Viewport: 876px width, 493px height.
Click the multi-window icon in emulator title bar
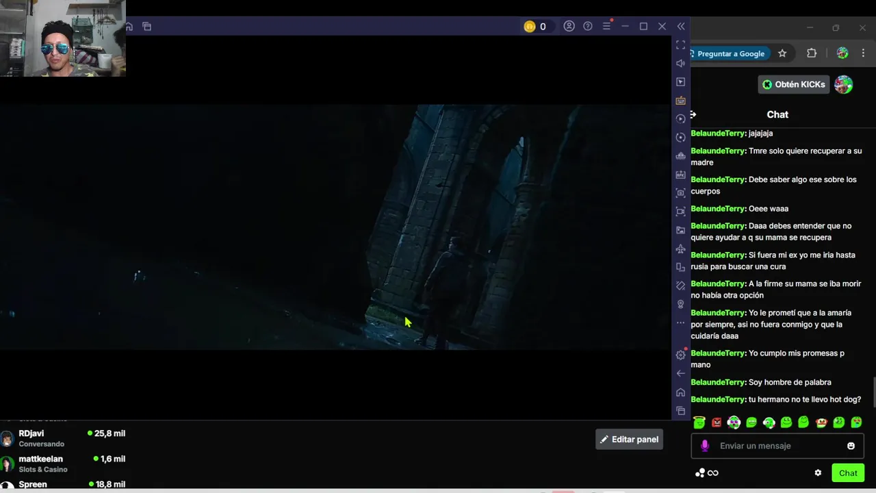coord(146,26)
